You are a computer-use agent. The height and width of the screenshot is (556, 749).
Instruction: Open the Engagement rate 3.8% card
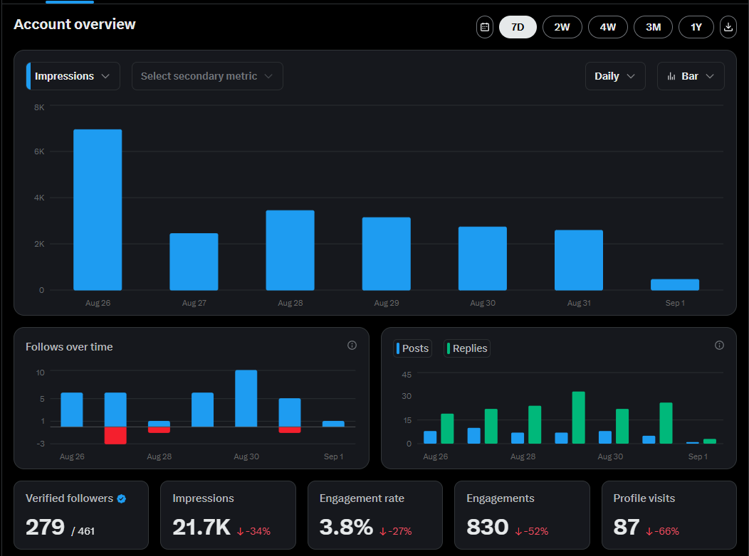pyautogui.click(x=375, y=515)
